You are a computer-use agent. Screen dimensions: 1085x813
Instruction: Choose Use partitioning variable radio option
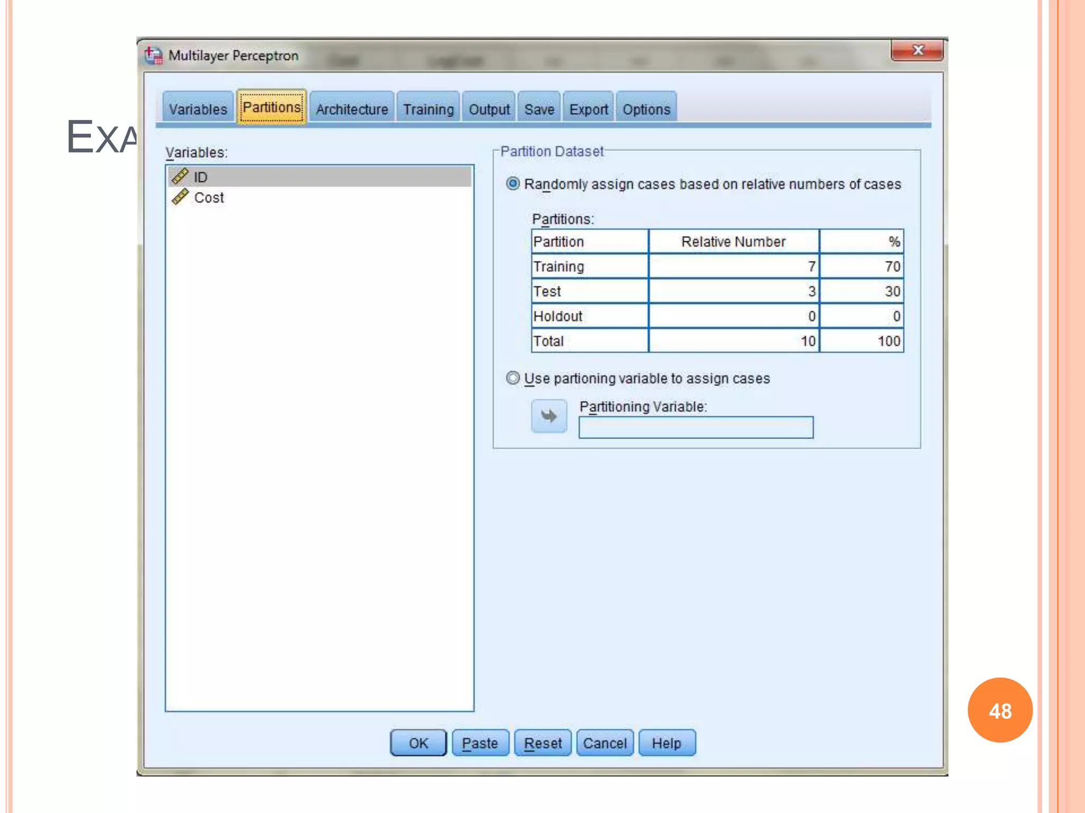pyautogui.click(x=512, y=378)
